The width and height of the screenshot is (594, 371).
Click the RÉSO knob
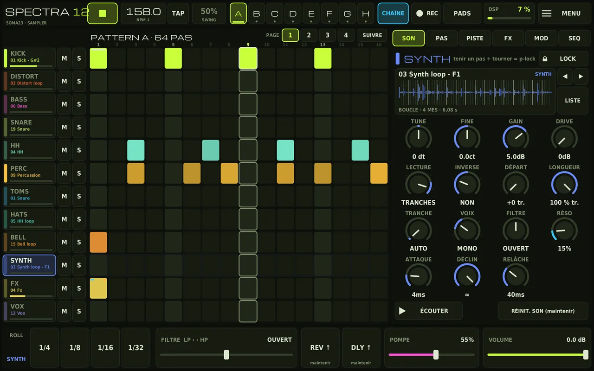(564, 230)
